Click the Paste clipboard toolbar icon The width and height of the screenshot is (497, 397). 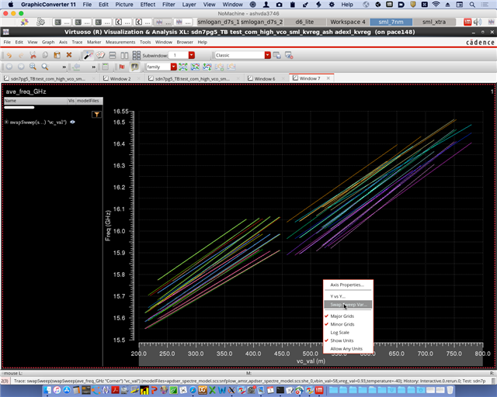[57, 55]
